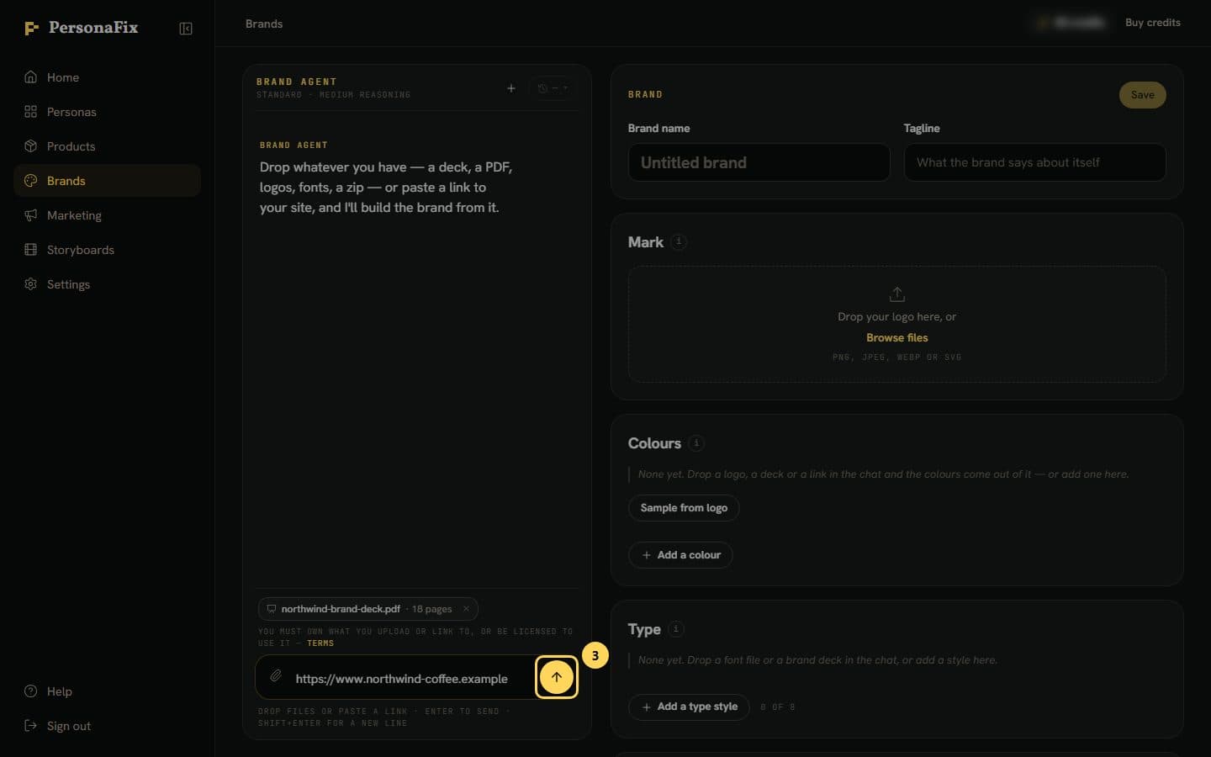The width and height of the screenshot is (1211, 757).
Task: Start a new Brand Agent chat with plus
Action: (510, 88)
